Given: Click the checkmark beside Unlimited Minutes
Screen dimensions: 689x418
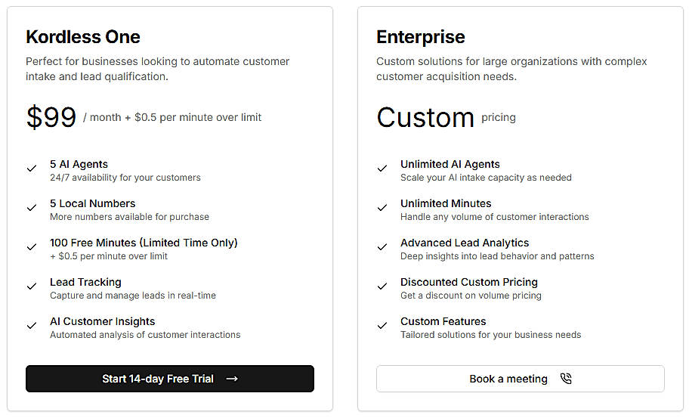Looking at the screenshot, I should click(x=382, y=208).
